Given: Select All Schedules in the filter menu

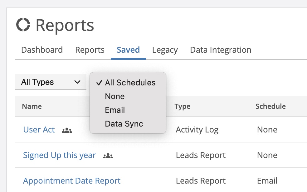Looking at the screenshot, I should click(130, 83).
